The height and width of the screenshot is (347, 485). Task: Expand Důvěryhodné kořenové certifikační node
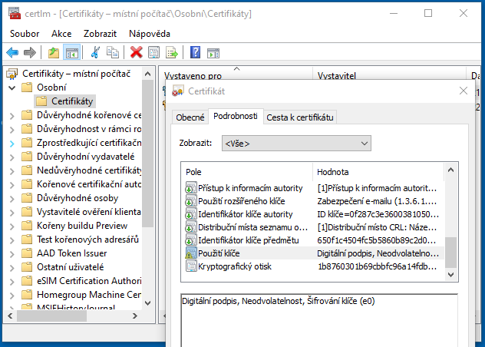pos(12,116)
